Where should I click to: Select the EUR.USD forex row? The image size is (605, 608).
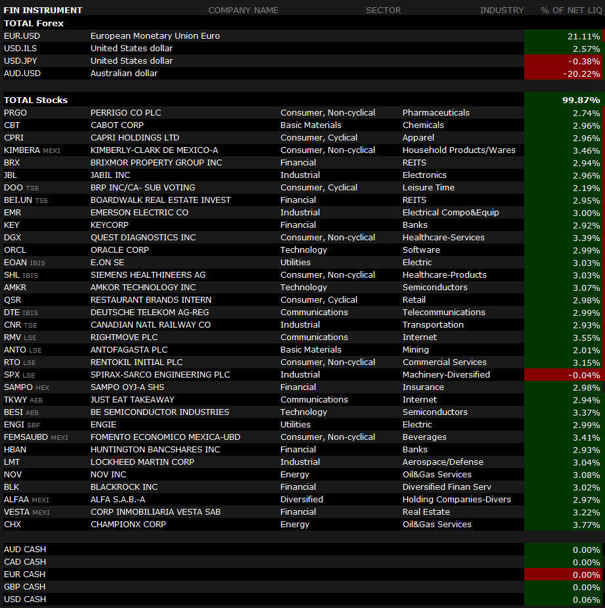click(302, 36)
